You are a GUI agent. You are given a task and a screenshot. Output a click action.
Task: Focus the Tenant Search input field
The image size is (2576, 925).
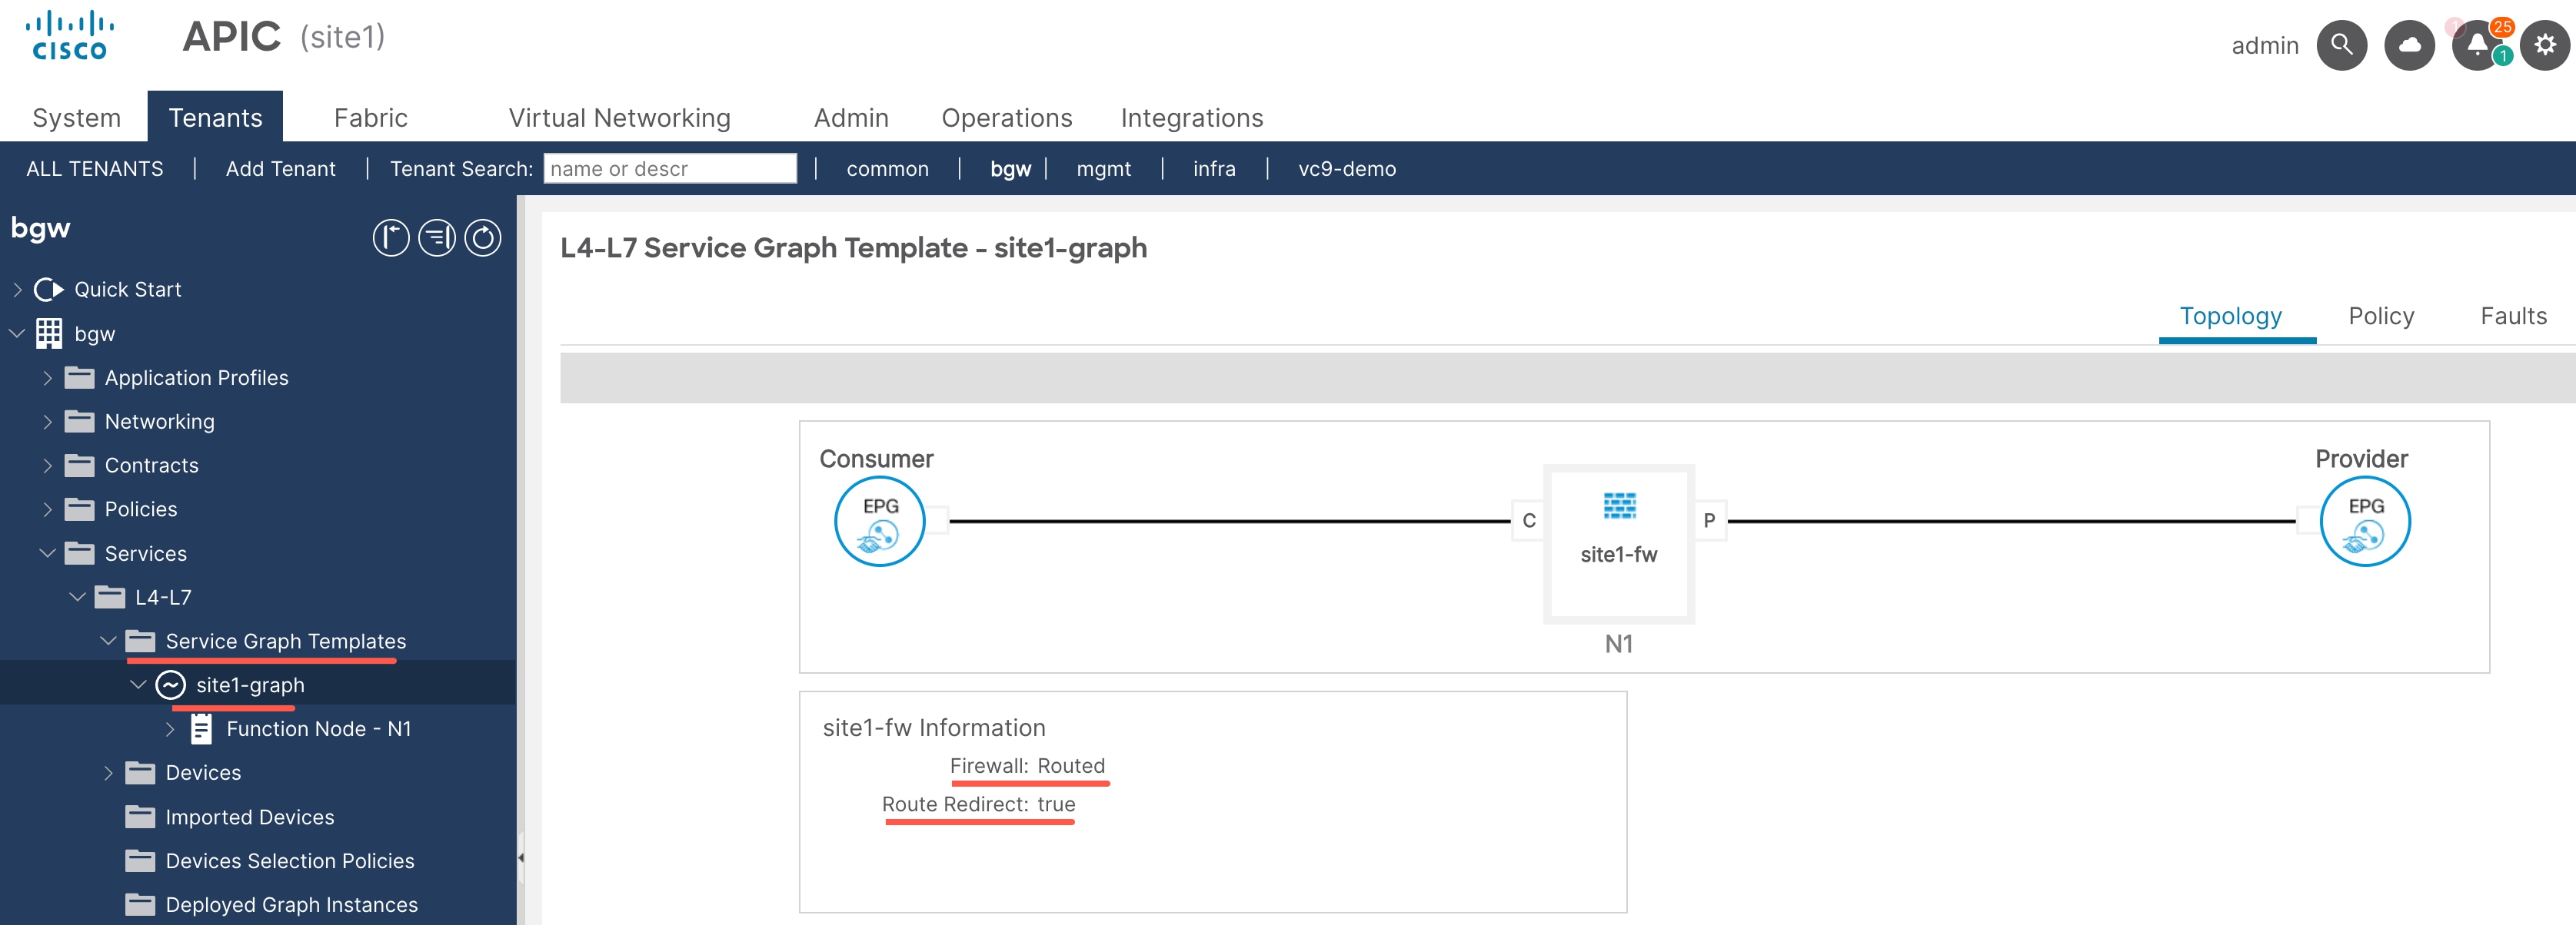[670, 169]
